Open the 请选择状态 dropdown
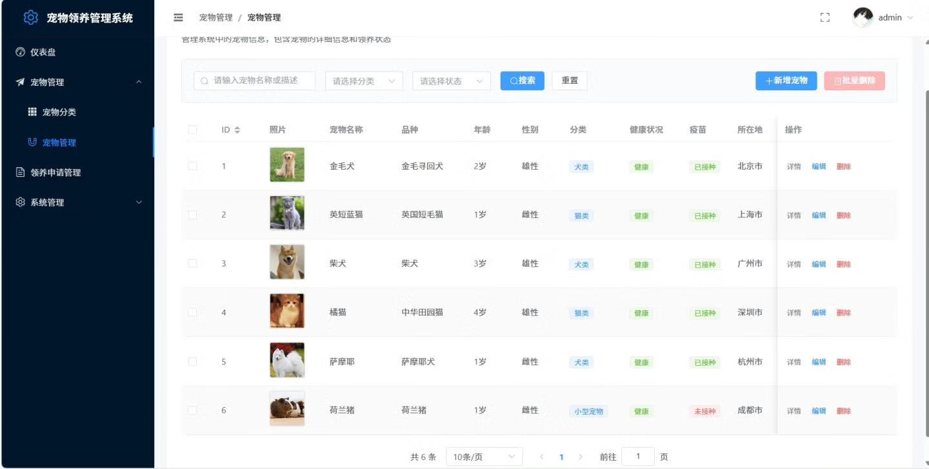929x469 pixels. click(451, 81)
